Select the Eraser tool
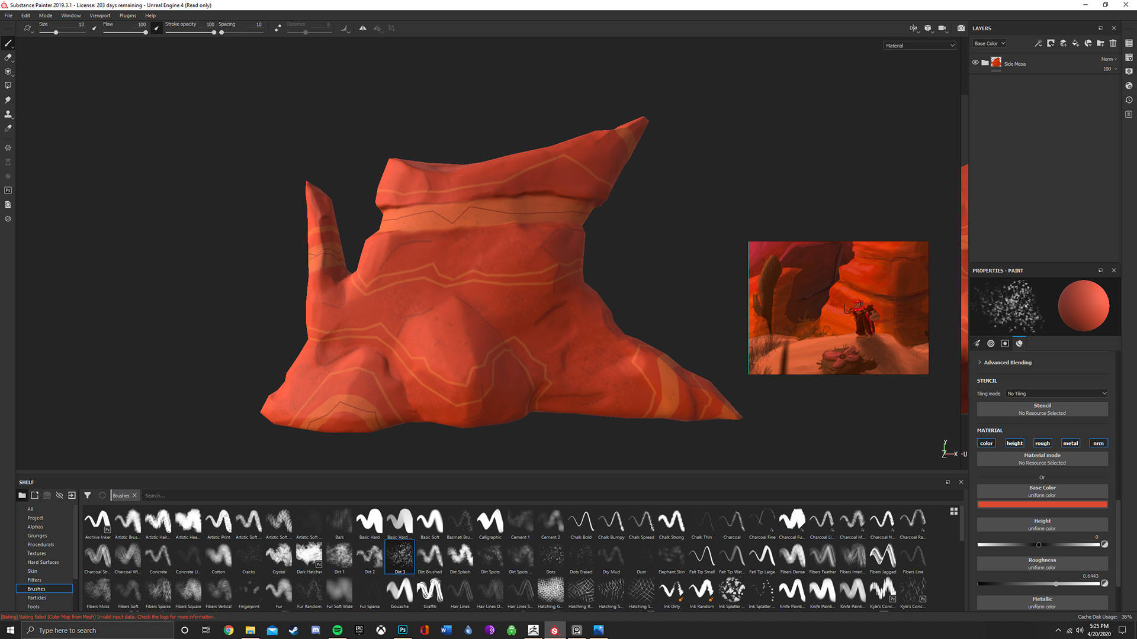1137x639 pixels. [8, 57]
